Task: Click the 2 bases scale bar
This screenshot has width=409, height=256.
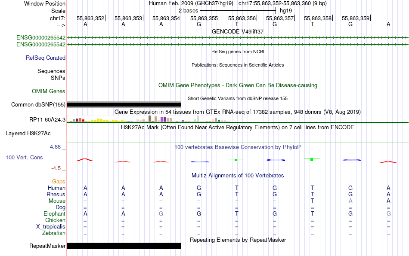Action: pos(238,11)
